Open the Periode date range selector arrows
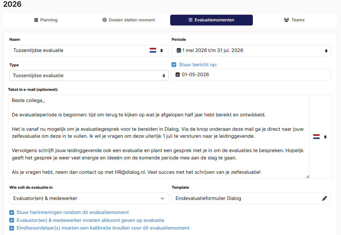This screenshot has width=341, height=235. click(326, 51)
